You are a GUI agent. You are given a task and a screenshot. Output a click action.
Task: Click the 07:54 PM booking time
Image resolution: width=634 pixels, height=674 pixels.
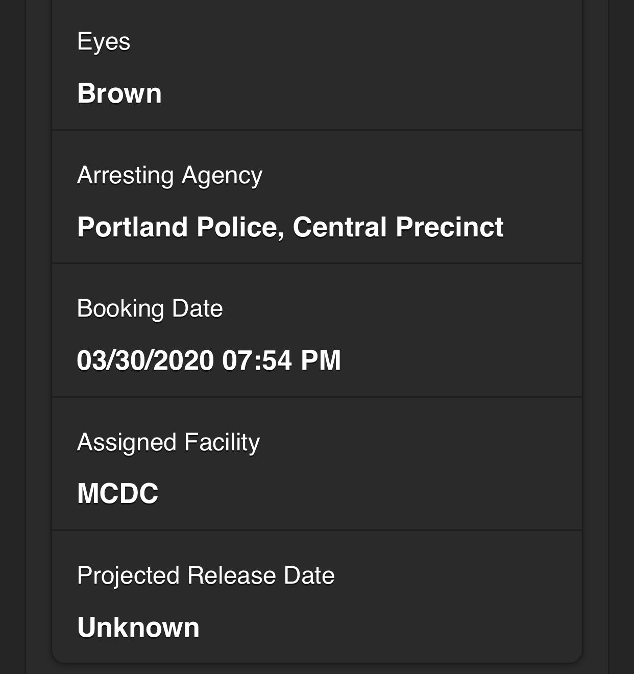coord(282,360)
